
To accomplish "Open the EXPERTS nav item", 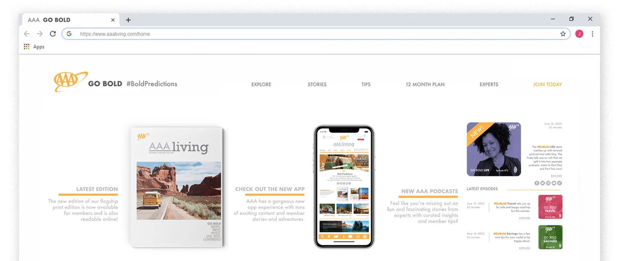I will click(489, 84).
